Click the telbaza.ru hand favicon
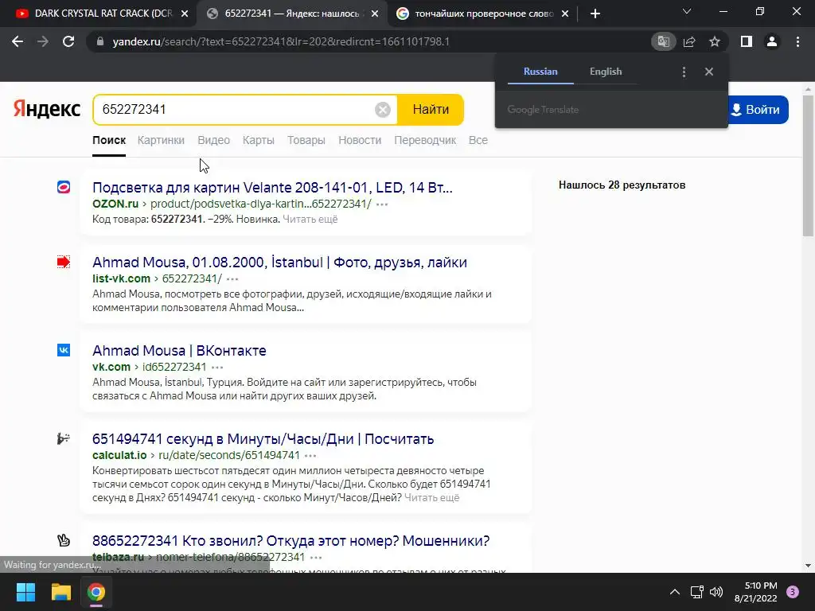 [64, 540]
